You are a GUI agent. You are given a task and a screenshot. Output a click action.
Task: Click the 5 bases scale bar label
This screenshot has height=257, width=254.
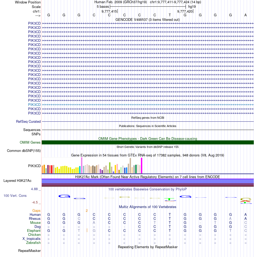(103, 7)
